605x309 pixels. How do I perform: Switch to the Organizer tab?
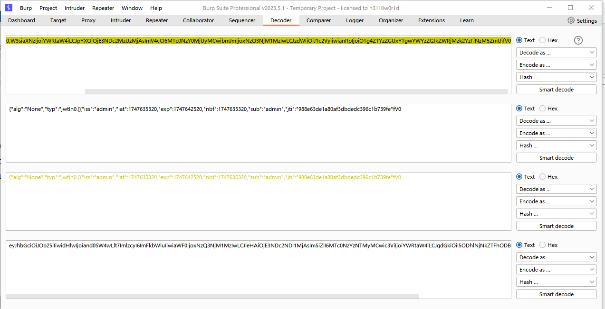[x=391, y=20]
